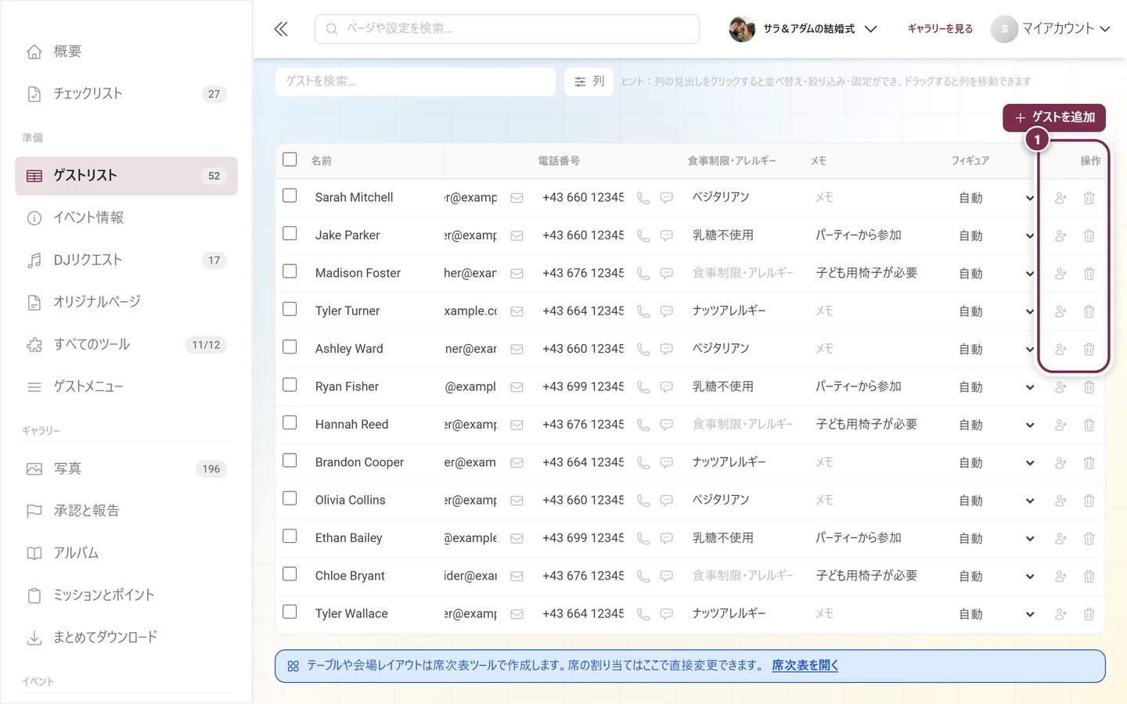Open the サラ&アダムの結婚式 event dropdown

(x=803, y=29)
